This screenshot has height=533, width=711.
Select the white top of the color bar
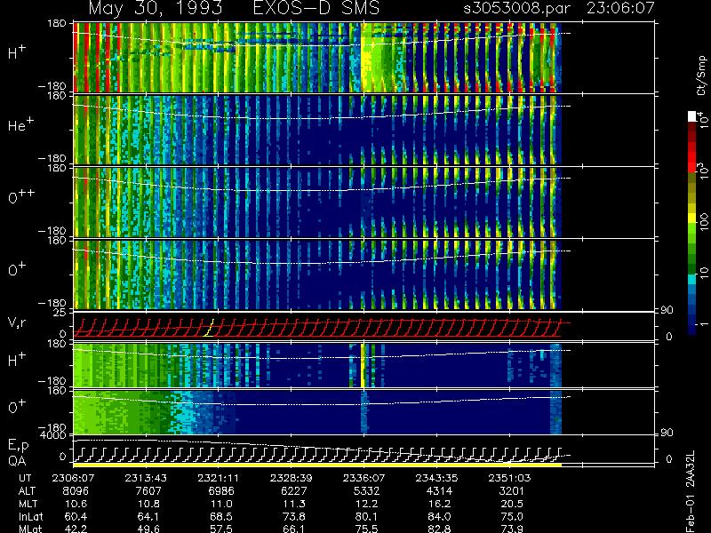pyautogui.click(x=692, y=116)
